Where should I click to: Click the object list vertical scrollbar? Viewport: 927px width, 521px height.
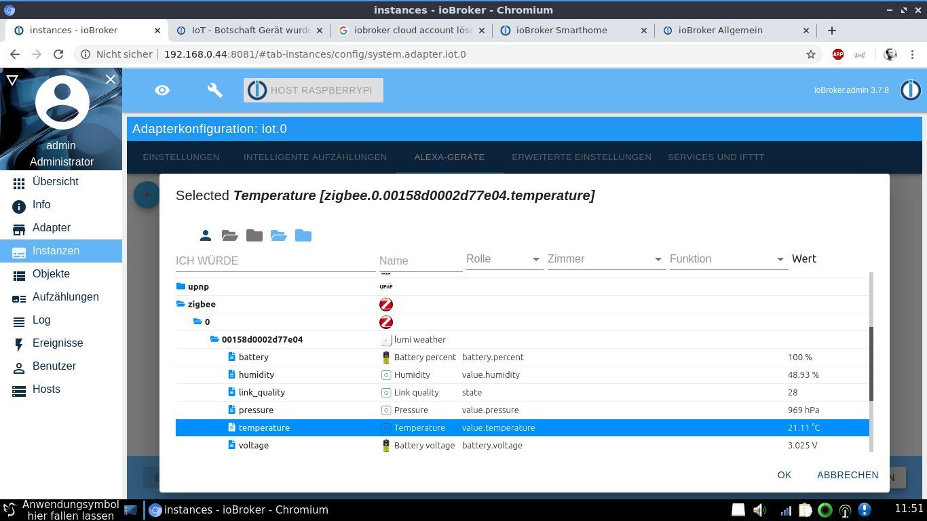(871, 364)
